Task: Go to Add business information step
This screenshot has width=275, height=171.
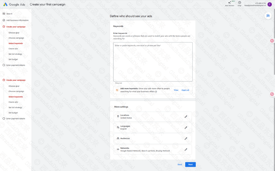Action: [17, 20]
